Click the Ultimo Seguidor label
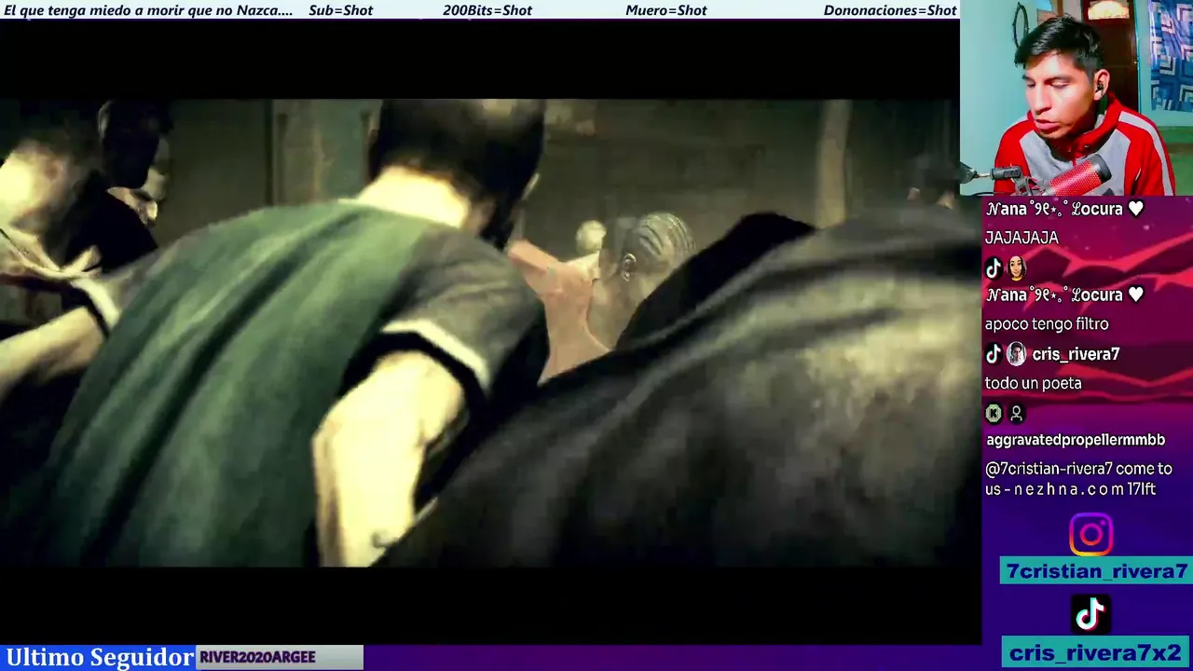1193x671 pixels. (100, 657)
